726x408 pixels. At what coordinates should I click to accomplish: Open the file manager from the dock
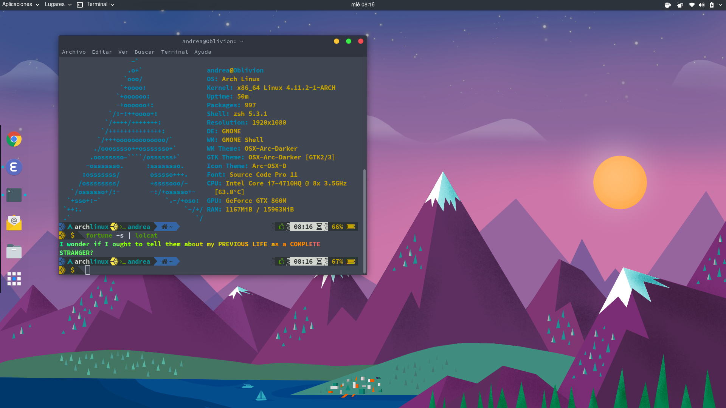point(14,251)
